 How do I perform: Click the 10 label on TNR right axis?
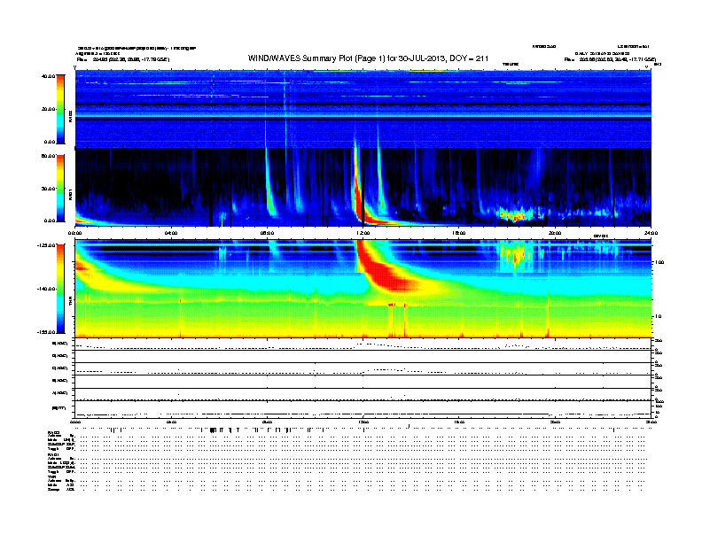coord(658,316)
